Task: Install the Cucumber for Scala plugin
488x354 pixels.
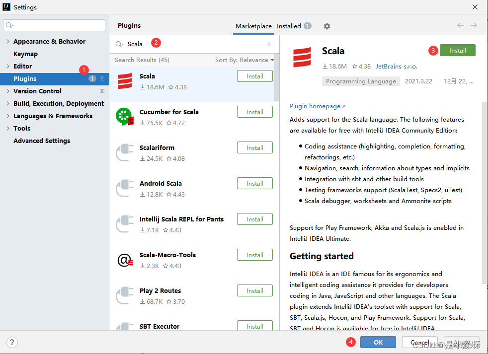Action: click(x=255, y=112)
